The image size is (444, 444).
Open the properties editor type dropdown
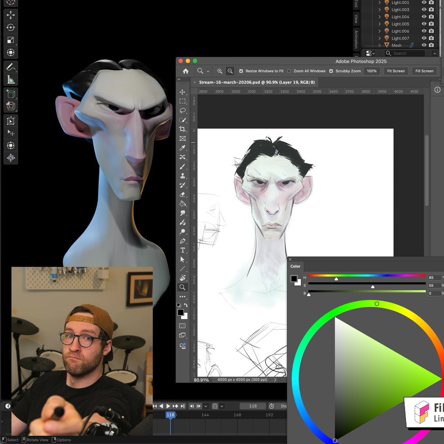point(370,53)
